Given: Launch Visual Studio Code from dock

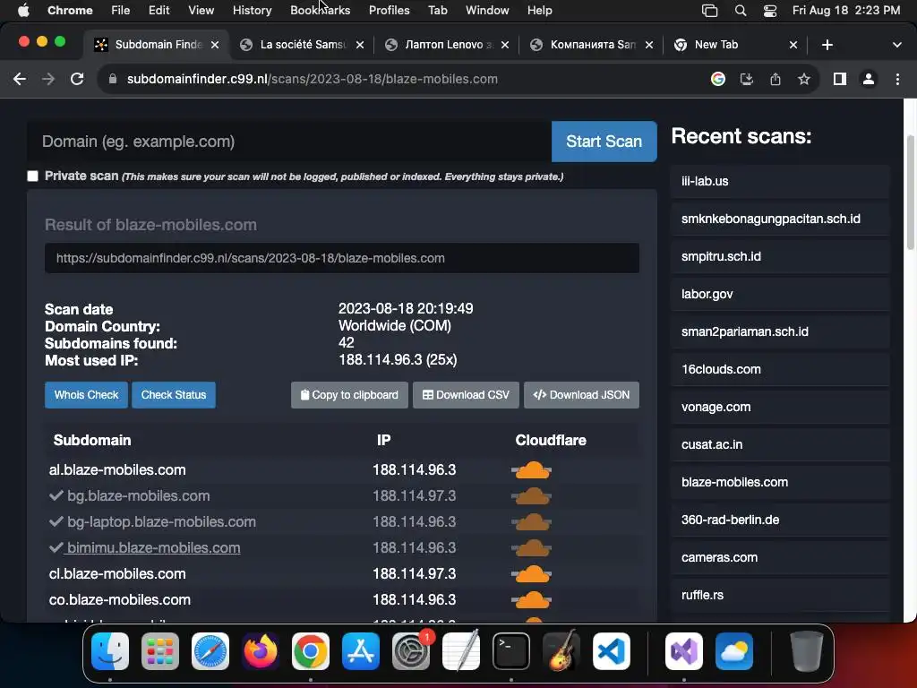Looking at the screenshot, I should click(x=611, y=651).
